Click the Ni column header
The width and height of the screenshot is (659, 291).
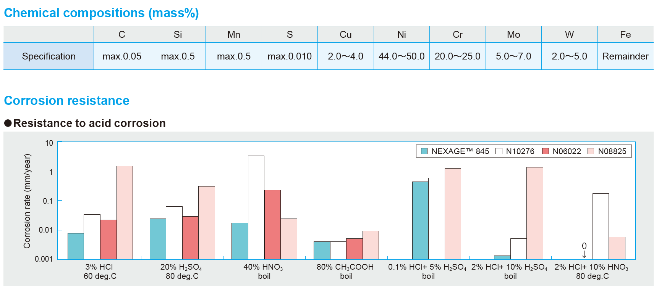(402, 35)
